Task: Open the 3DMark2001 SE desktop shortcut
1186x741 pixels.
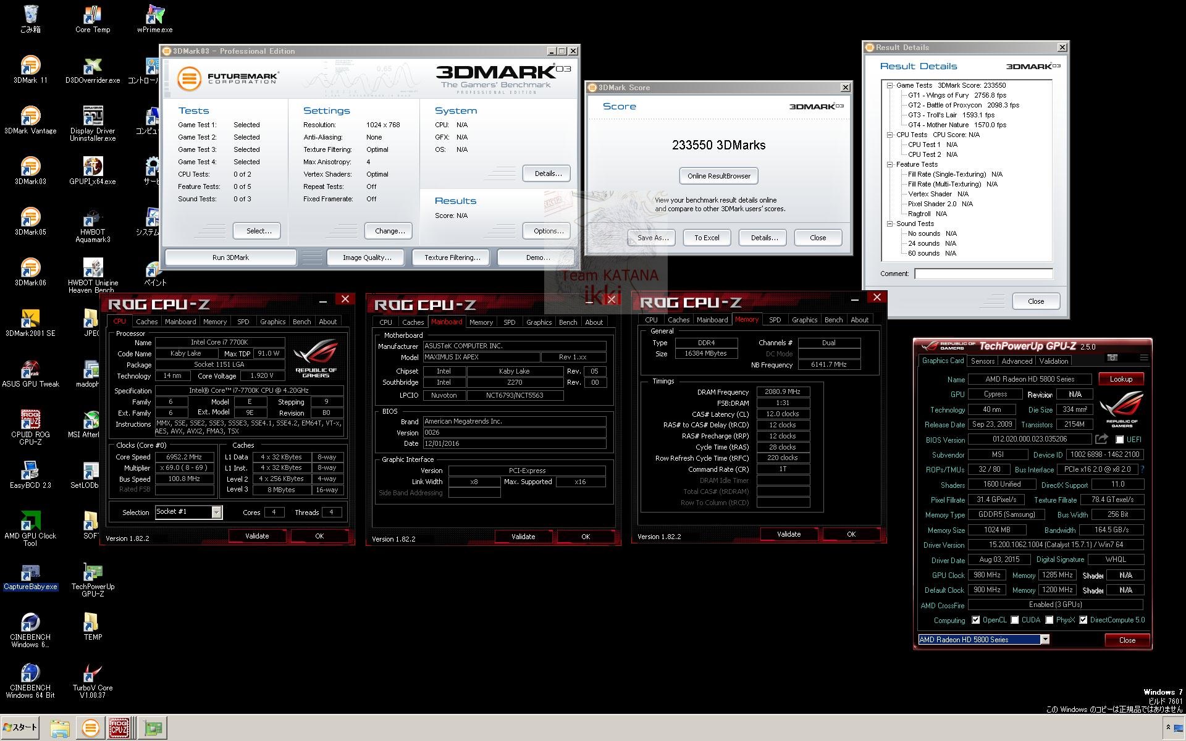Action: click(x=30, y=322)
